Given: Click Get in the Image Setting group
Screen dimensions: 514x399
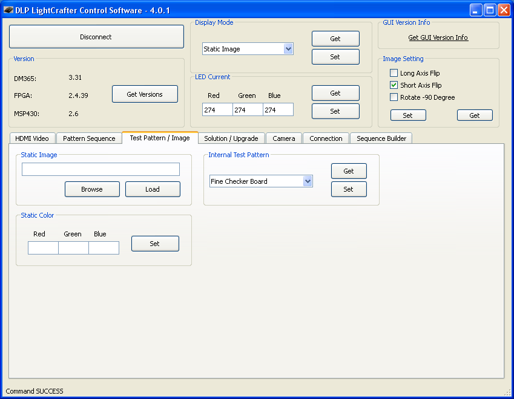Looking at the screenshot, I should (x=475, y=115).
